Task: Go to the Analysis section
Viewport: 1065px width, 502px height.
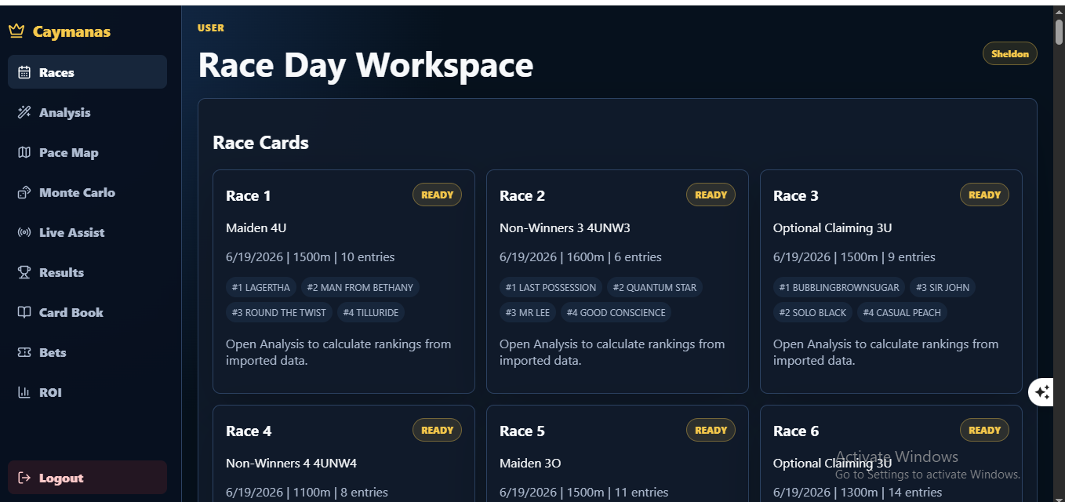Action: click(87, 112)
